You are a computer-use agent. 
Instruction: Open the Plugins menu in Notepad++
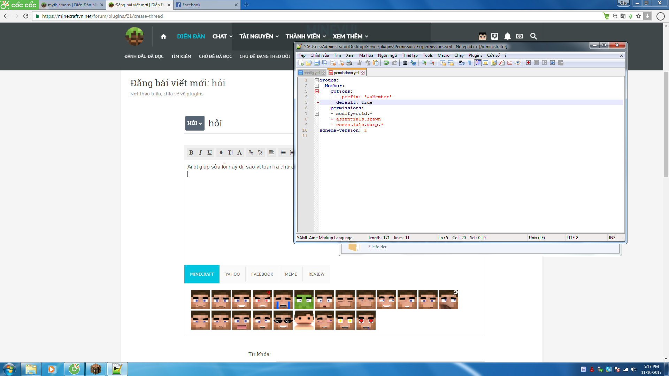pyautogui.click(x=475, y=55)
